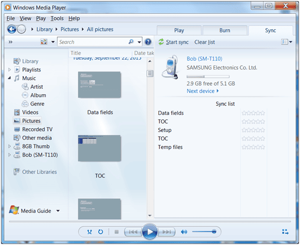
Task: Toggle repeat mode
Action: tap(101, 232)
